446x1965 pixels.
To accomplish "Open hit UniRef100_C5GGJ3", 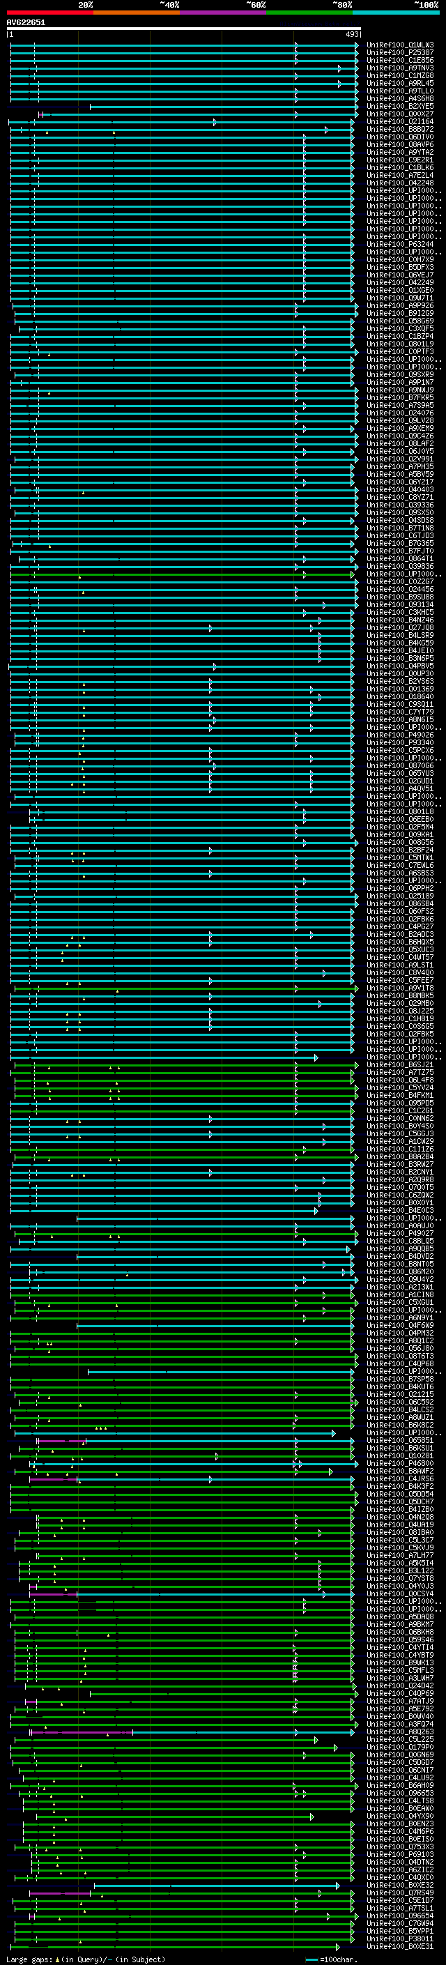I will click(400, 1133).
